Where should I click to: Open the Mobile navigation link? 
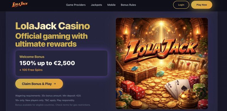[x=111, y=5]
